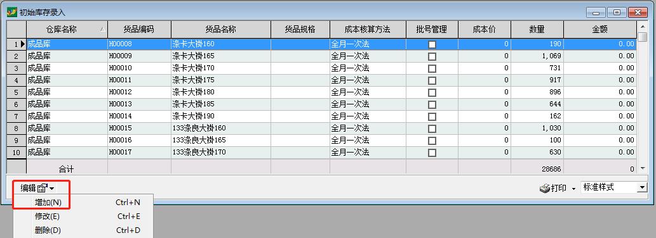Minimize the 初始库存录入 window
Screen dimensions: 656x238
595,13
